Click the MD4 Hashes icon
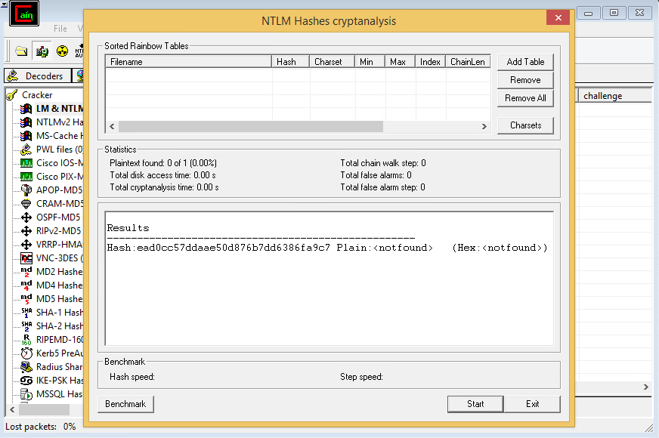The width and height of the screenshot is (659, 438). tap(26, 285)
